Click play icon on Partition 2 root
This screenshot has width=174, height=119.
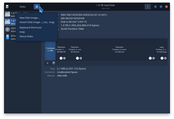pos(81,58)
